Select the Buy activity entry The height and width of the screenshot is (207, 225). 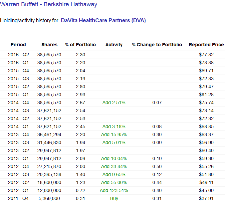[x=114, y=199]
